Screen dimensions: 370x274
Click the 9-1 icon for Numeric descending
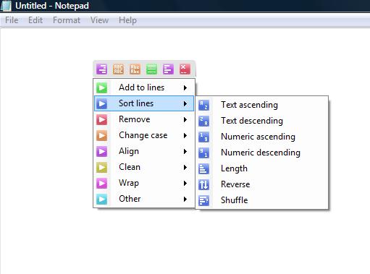203,153
